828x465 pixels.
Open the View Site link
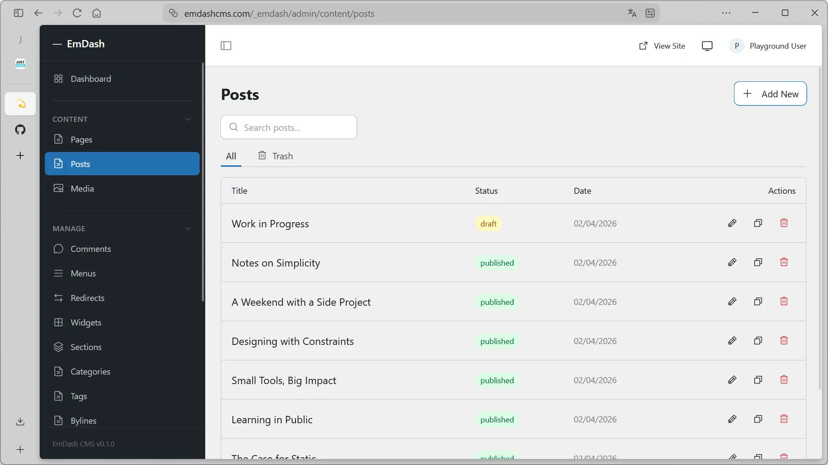(x=662, y=46)
